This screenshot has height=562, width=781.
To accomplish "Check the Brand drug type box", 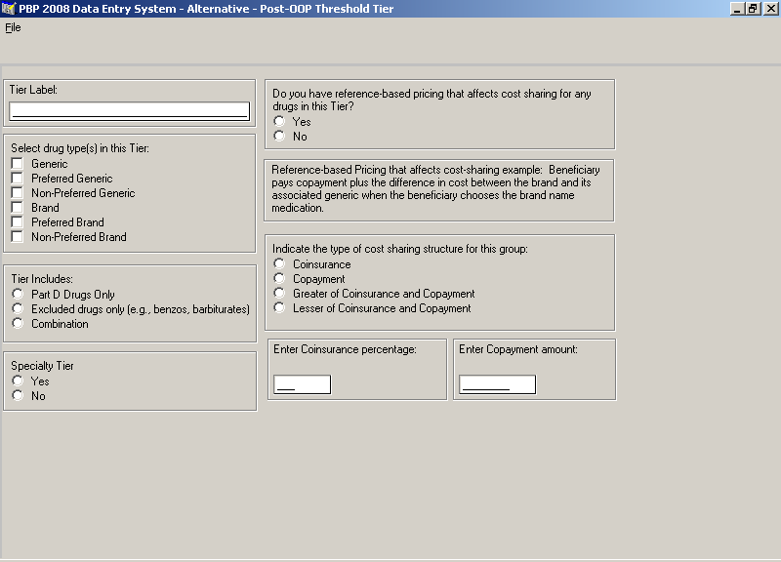I will [18, 208].
